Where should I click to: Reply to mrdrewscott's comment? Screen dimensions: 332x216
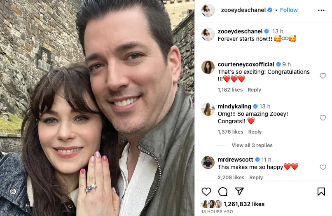[256, 177]
